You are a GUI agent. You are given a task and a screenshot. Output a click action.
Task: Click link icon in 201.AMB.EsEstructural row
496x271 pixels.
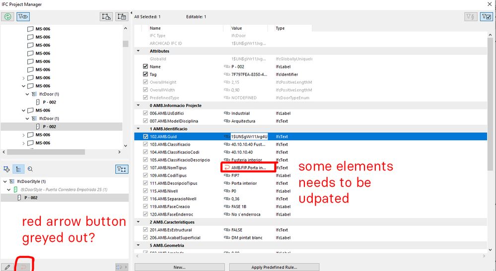coord(227,230)
